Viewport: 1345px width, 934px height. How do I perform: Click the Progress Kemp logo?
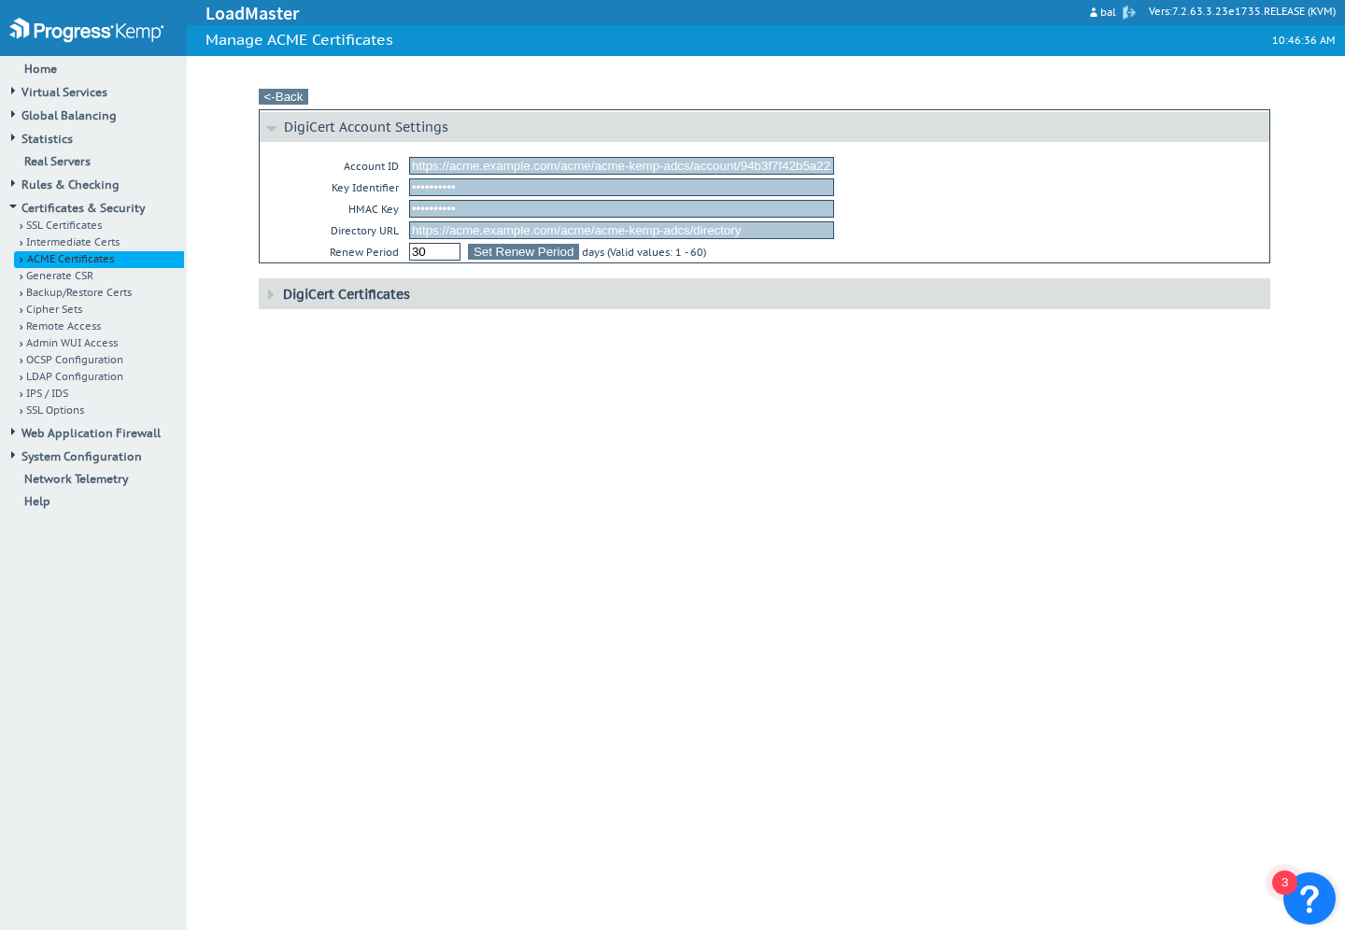[87, 31]
